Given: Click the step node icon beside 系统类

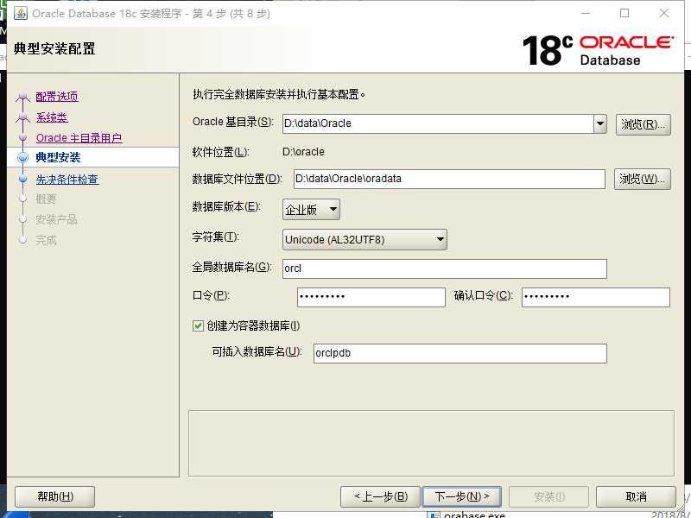Looking at the screenshot, I should pos(23,117).
